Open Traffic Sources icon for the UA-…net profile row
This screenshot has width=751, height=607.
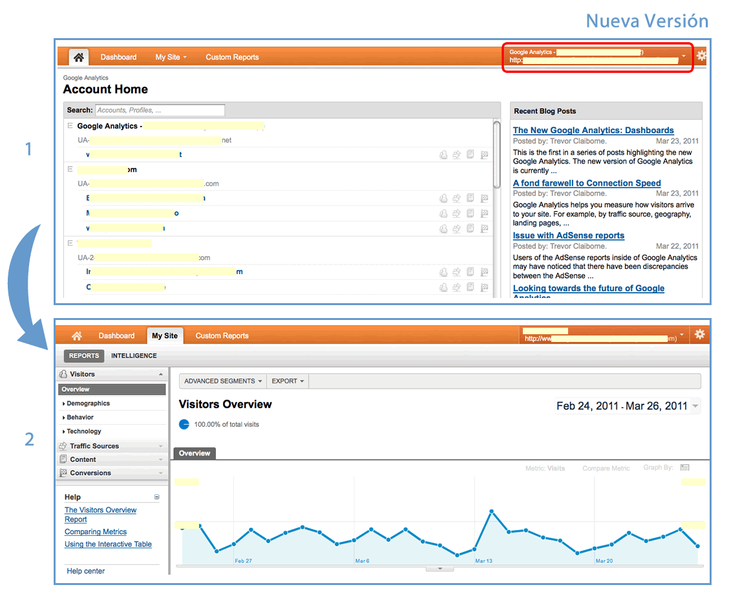(x=457, y=154)
